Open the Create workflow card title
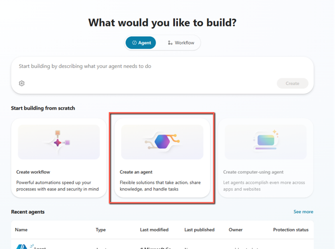 (x=33, y=172)
